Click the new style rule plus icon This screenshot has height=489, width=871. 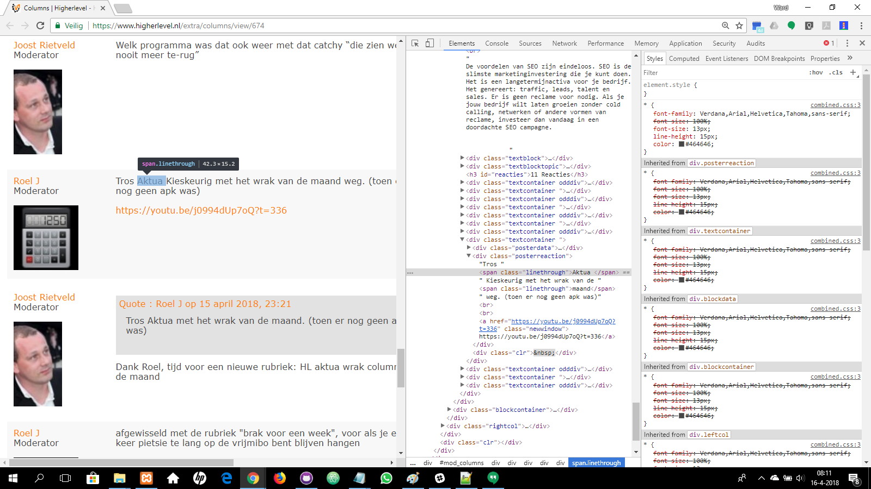(853, 72)
